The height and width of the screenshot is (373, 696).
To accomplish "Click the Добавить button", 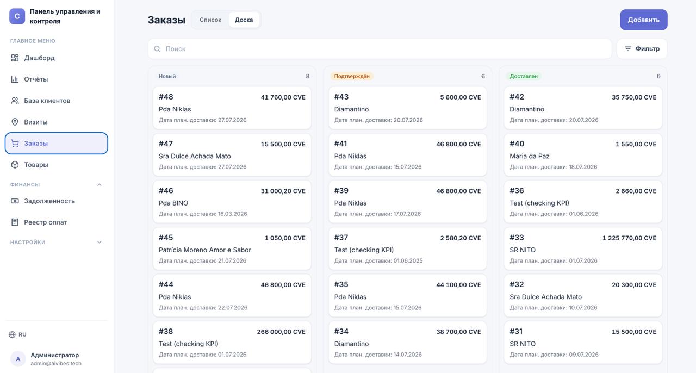I will 644,20.
